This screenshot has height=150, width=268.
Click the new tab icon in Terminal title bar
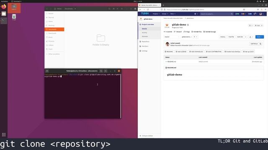47,71
